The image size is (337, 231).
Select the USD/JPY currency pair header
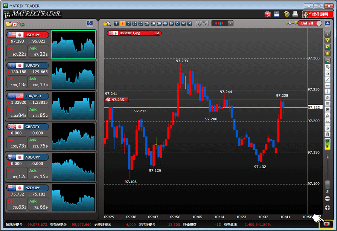click(x=27, y=35)
